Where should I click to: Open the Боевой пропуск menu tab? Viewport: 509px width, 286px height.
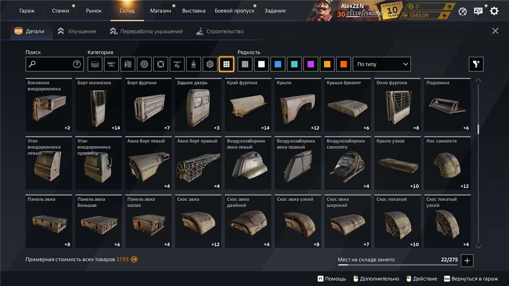pyautogui.click(x=235, y=11)
